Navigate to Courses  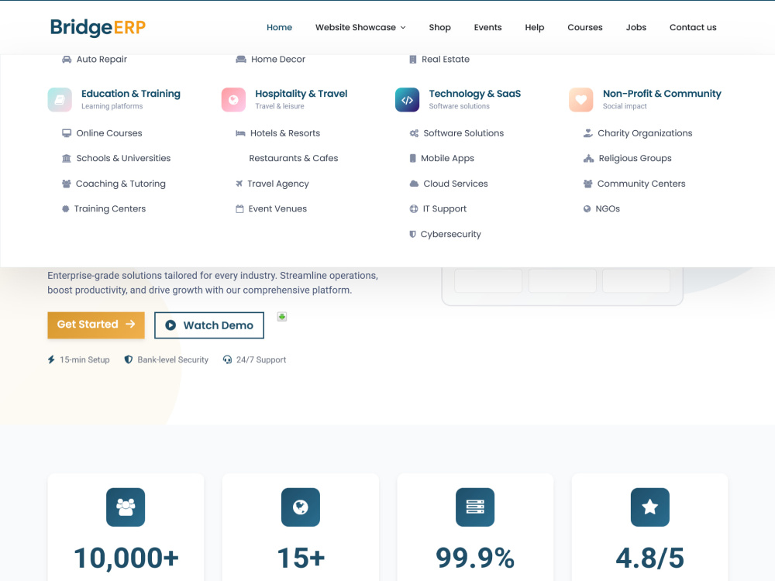pyautogui.click(x=584, y=28)
